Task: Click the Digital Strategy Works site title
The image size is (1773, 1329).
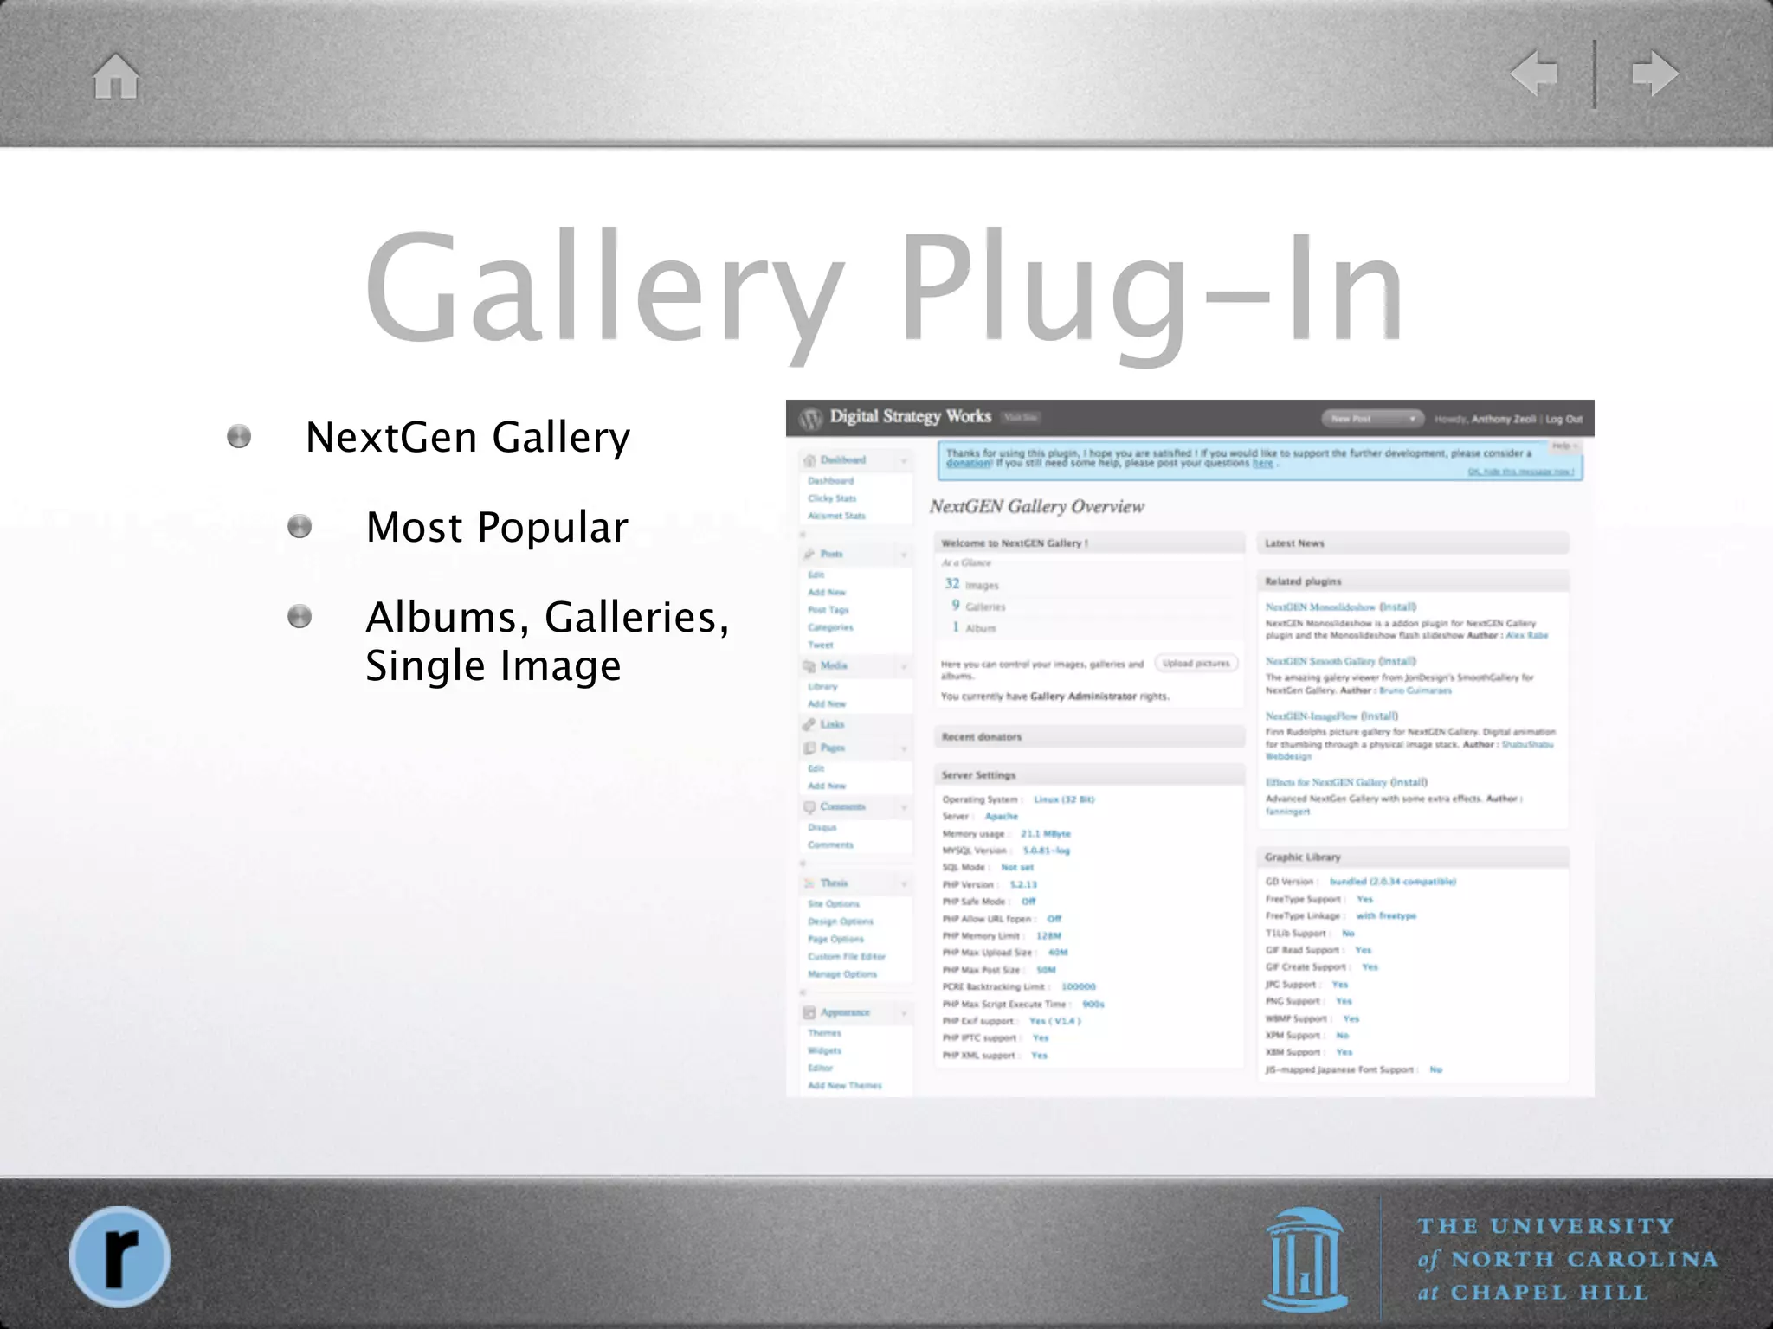Action: point(910,416)
